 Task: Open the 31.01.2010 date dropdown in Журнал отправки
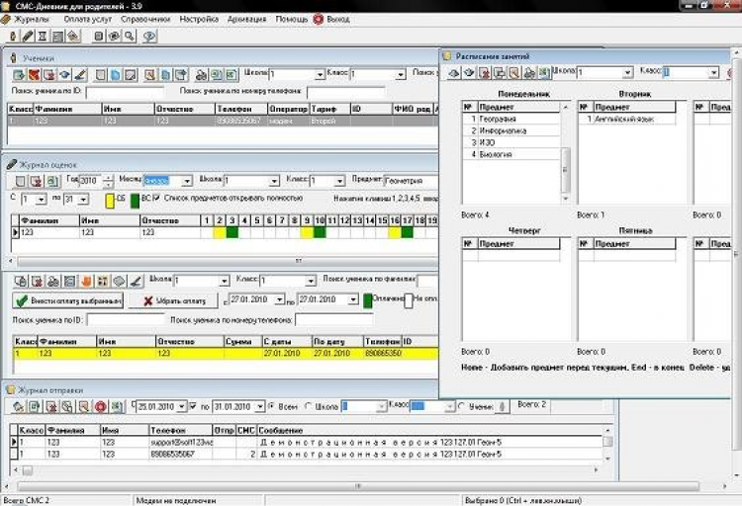pos(260,407)
